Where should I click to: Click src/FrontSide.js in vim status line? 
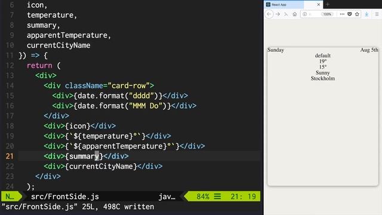(x=65, y=196)
